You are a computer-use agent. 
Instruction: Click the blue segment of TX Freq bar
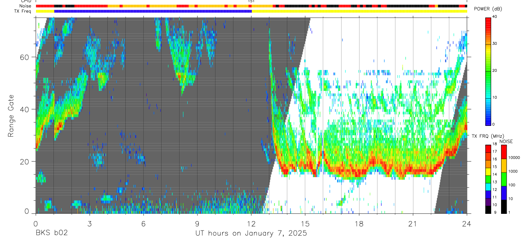153,11
